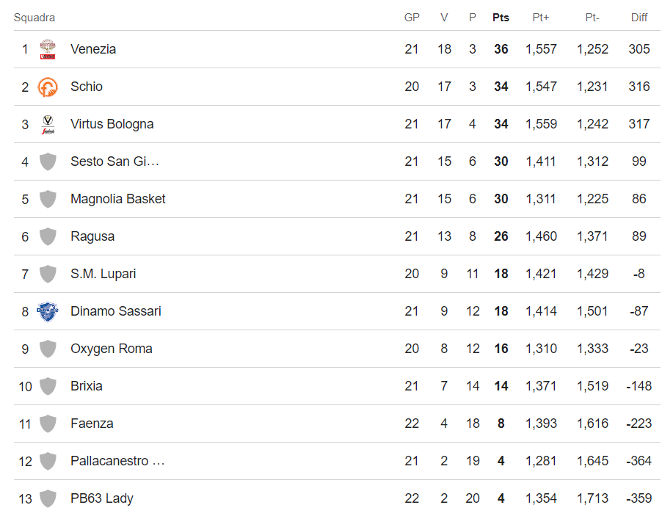The height and width of the screenshot is (527, 662).
Task: Open the truncated Pallacanestro … team link
Action: [x=117, y=461]
